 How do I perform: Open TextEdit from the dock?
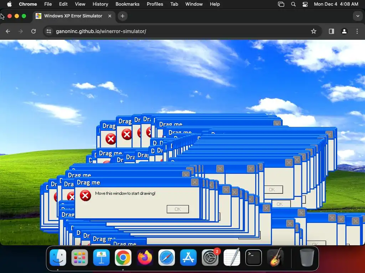pyautogui.click(x=232, y=257)
